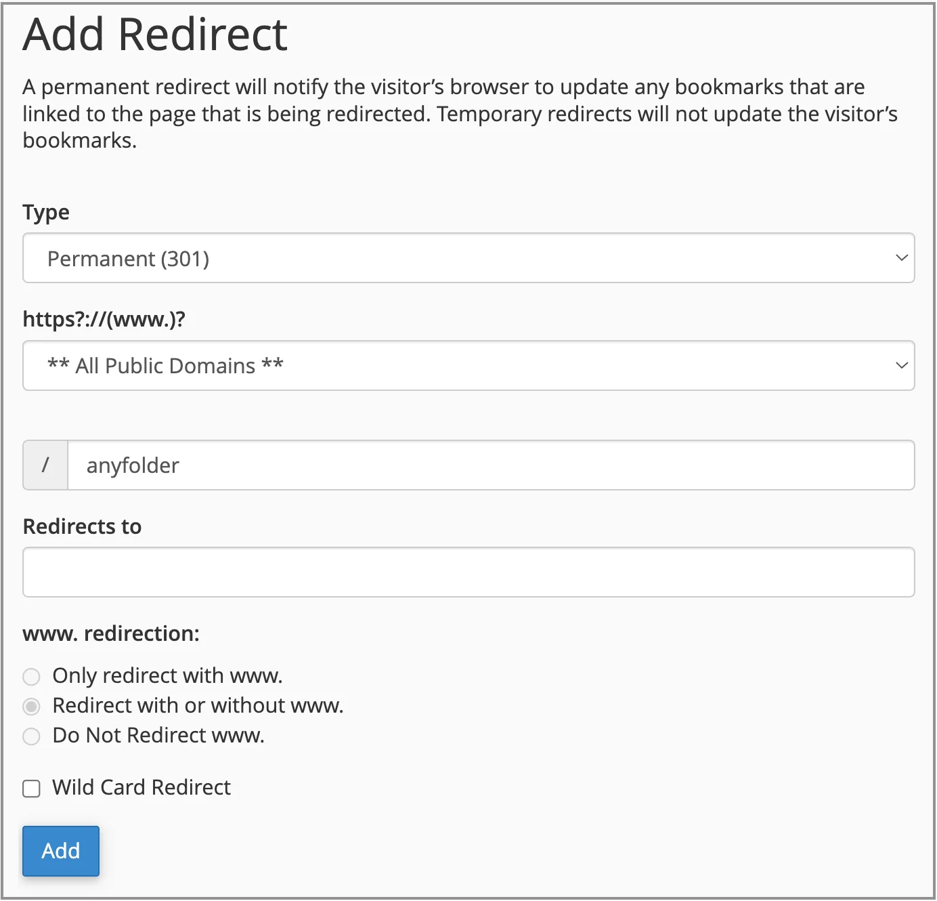Click the slash prefix before anyfolder
Screen dimensions: 937x901
click(45, 465)
